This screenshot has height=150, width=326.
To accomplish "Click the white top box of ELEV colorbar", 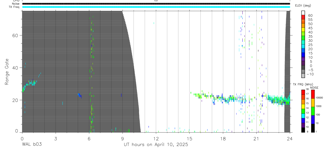I will pos(303,13).
